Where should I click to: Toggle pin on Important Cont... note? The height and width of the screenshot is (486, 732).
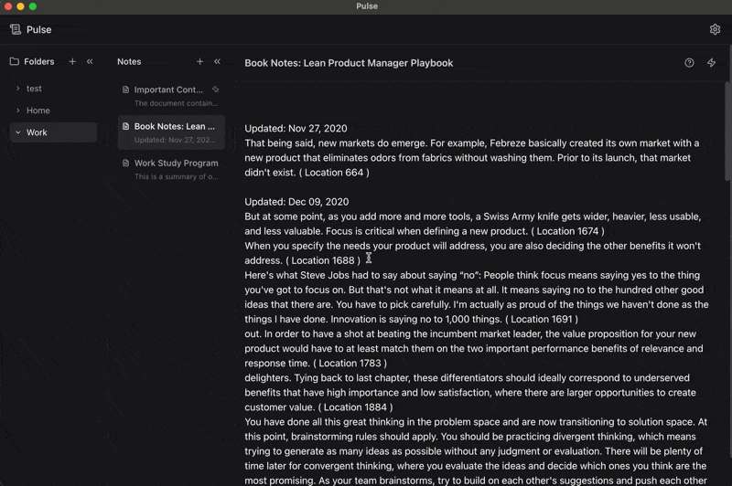pyautogui.click(x=215, y=90)
